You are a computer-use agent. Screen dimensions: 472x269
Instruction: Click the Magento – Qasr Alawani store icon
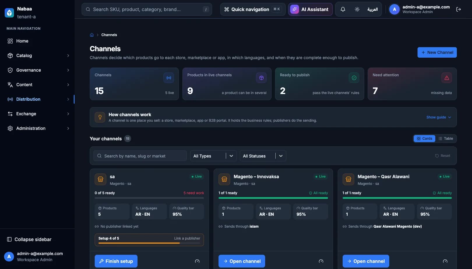(348, 179)
